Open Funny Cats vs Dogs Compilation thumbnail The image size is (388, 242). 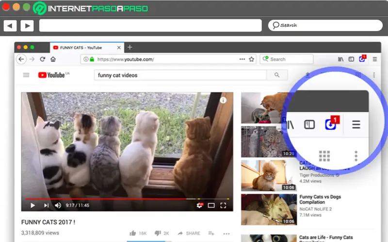click(x=269, y=210)
